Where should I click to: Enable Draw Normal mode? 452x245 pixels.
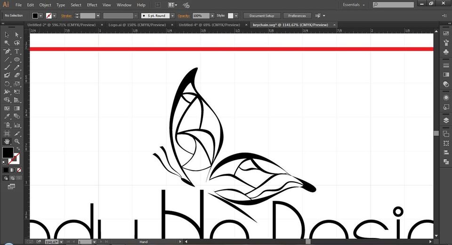pyautogui.click(x=6, y=178)
